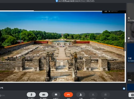The height and width of the screenshot is (99, 134).
Task: Select my own video thumbnail
Action: click(131, 13)
